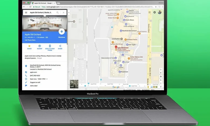Click the Share icon

pyautogui.click(x=60, y=46)
